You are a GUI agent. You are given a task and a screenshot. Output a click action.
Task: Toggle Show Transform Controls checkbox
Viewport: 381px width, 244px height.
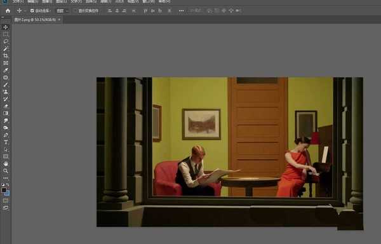pos(75,11)
